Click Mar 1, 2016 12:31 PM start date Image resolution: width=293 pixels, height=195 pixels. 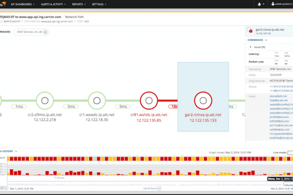22,188
